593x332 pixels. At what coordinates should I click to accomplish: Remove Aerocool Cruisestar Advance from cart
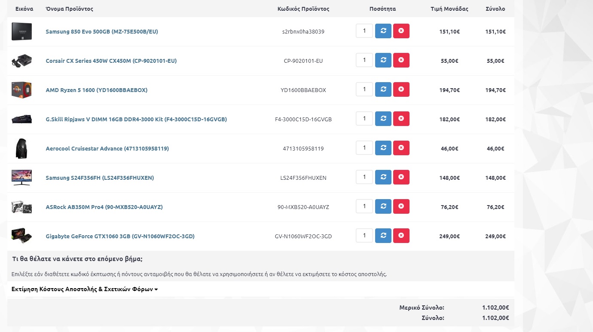(401, 148)
